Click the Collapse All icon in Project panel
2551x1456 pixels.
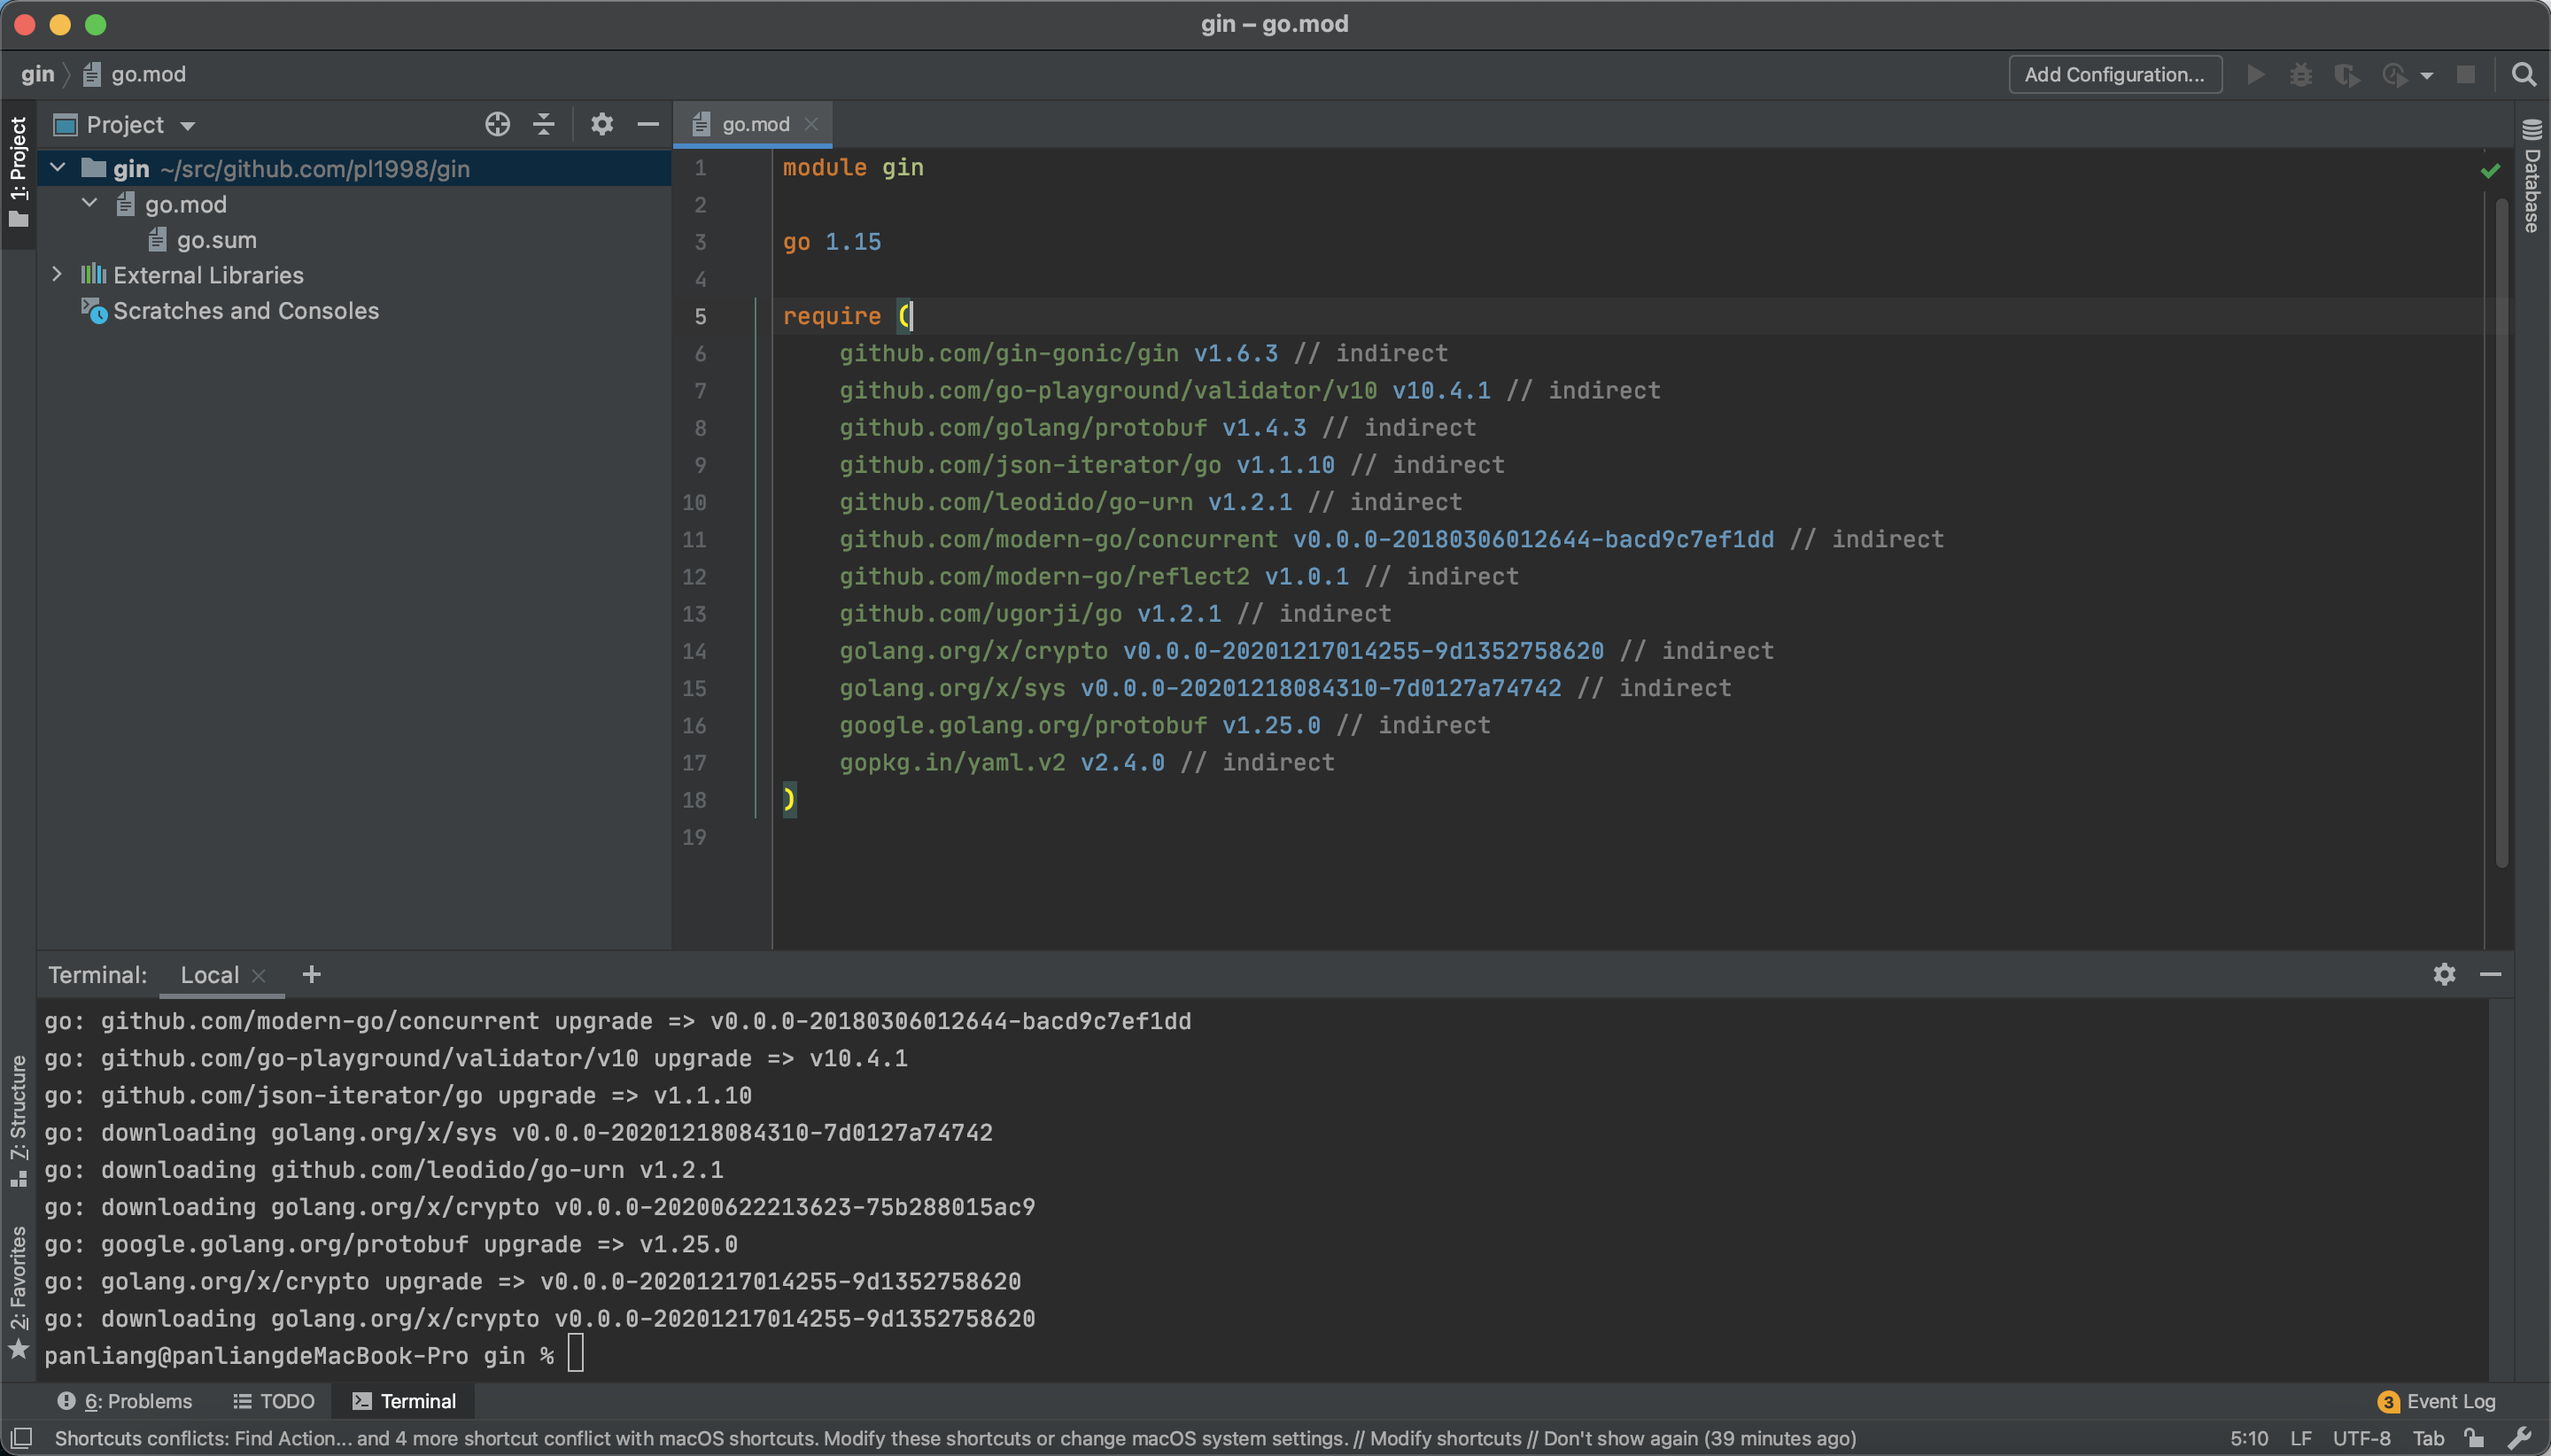tap(544, 124)
